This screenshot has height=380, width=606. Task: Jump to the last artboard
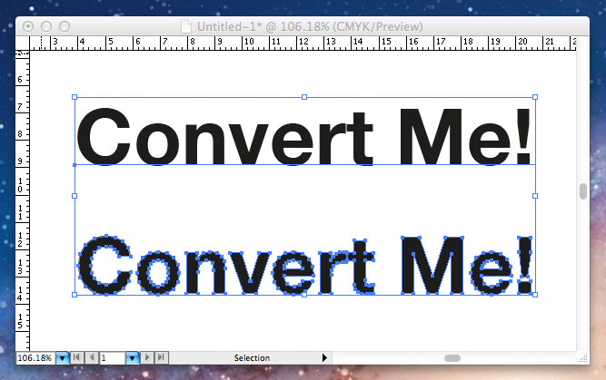[162, 358]
